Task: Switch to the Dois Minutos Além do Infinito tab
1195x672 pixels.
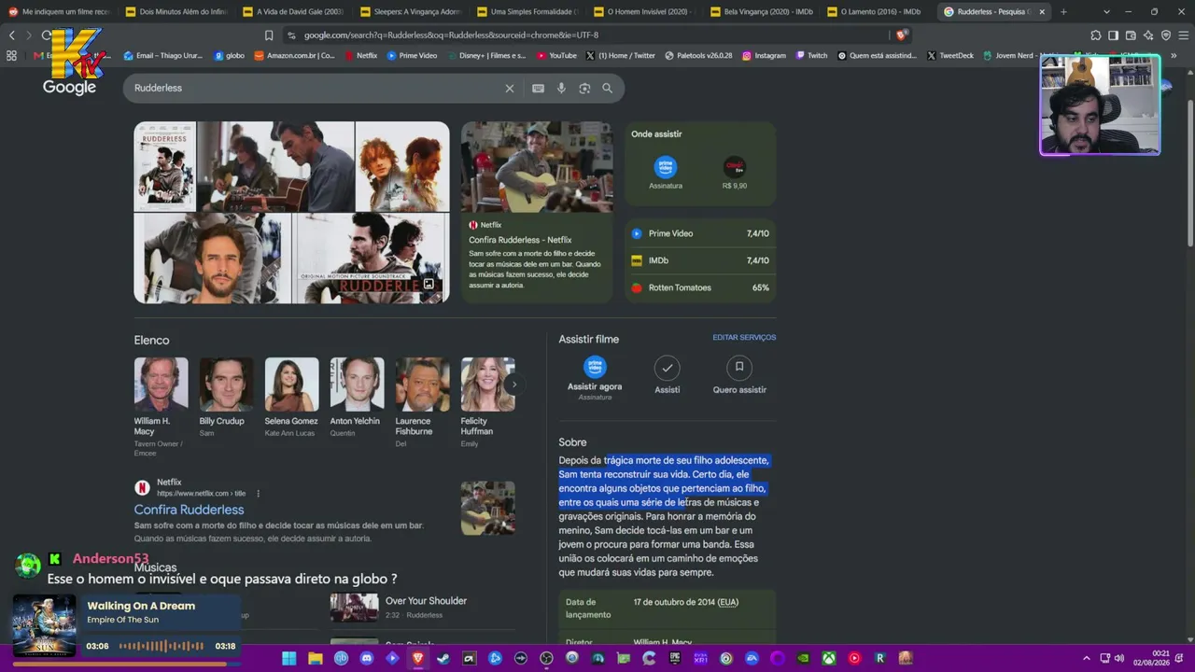Action: pyautogui.click(x=176, y=11)
